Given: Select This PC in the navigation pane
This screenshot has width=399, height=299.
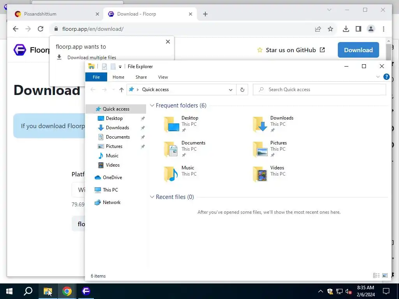Looking at the screenshot, I should click(x=110, y=190).
